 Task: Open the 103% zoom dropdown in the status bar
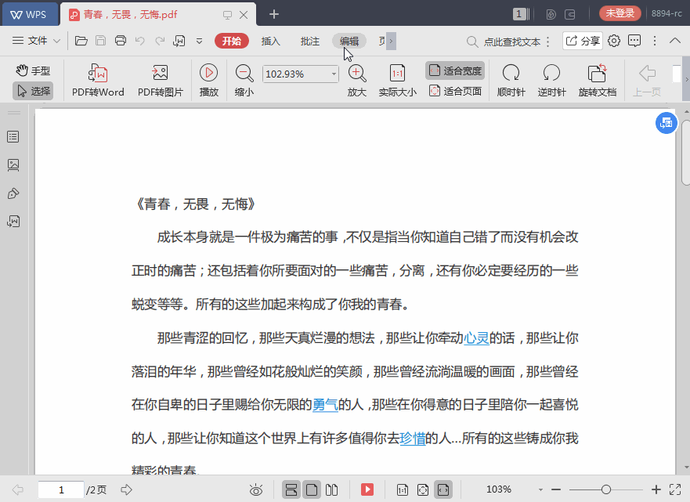pyautogui.click(x=540, y=489)
